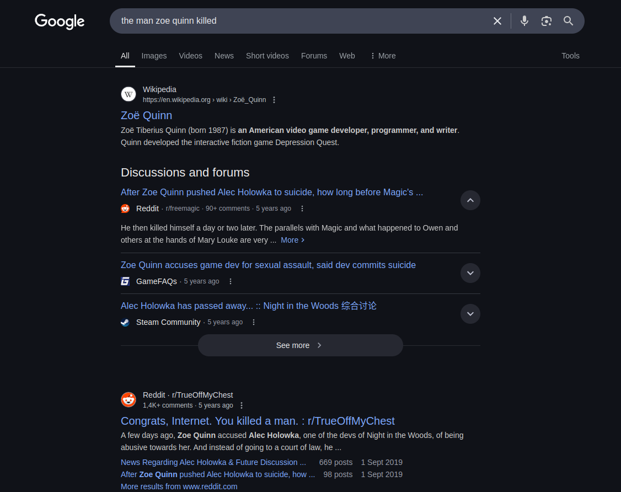The width and height of the screenshot is (621, 492).
Task: Open options menu for Steam Community result
Action: coord(254,322)
